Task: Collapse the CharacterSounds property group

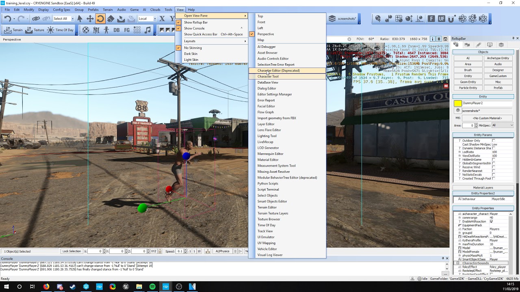Action: [457, 263]
